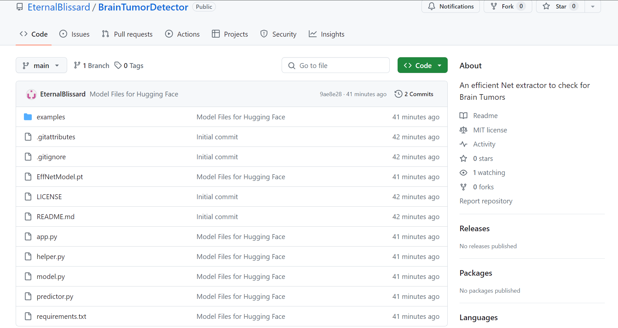Open the model.py file
618x328 pixels.
[51, 277]
